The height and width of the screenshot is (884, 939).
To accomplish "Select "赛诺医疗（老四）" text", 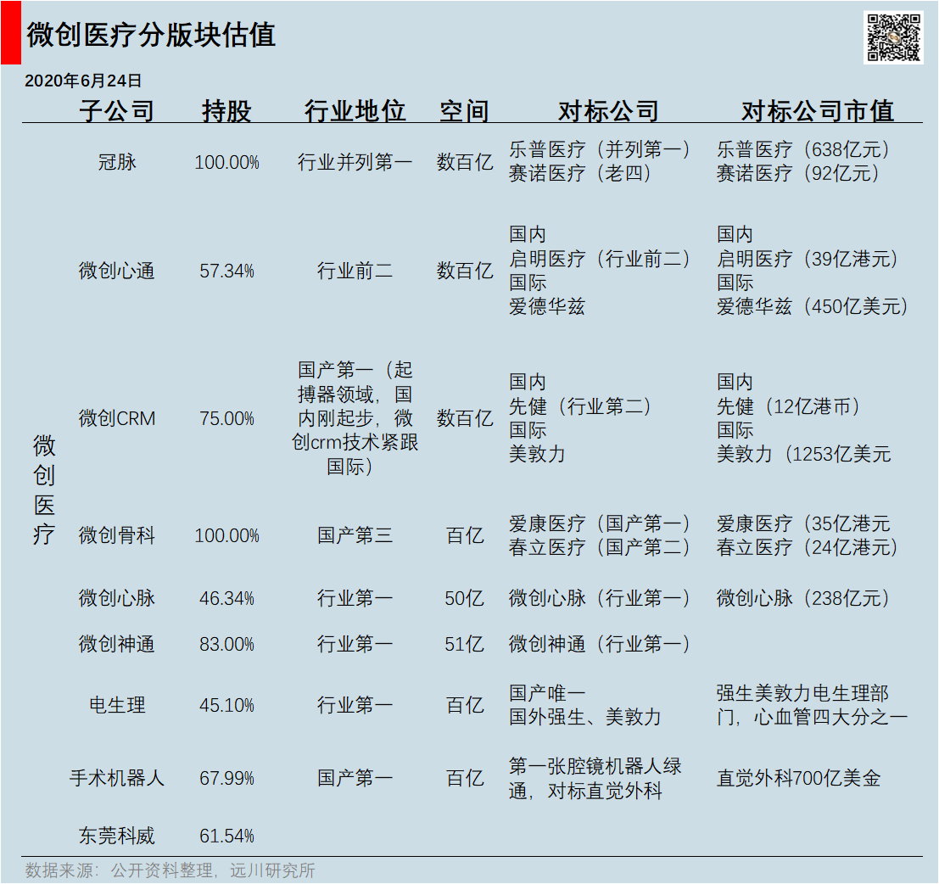I will tap(580, 174).
